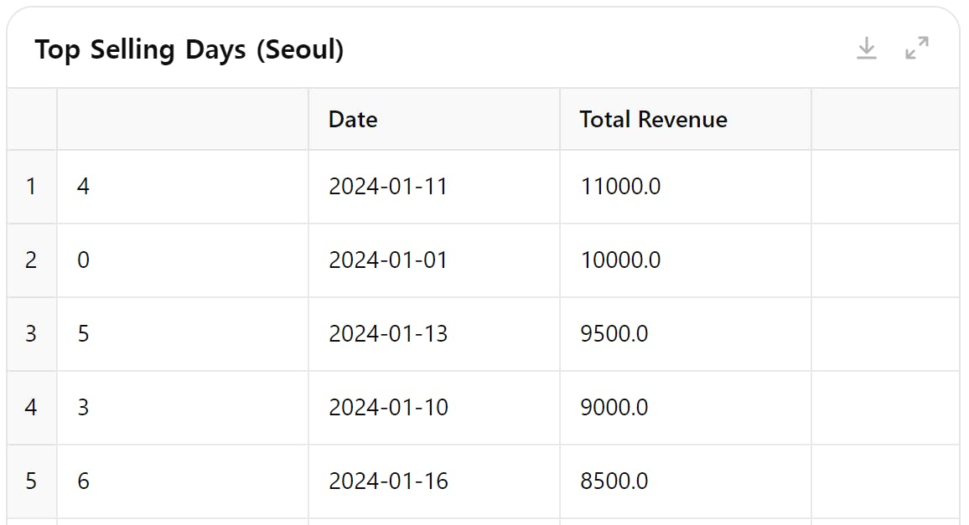Click index cell showing value 0
The image size is (969, 525).
click(x=83, y=260)
